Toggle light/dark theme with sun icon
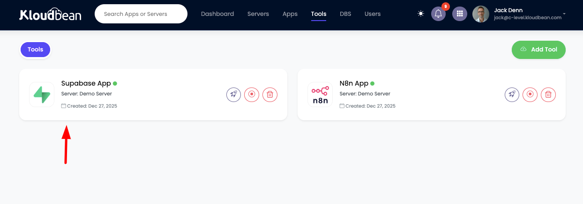The width and height of the screenshot is (583, 204). tap(421, 14)
